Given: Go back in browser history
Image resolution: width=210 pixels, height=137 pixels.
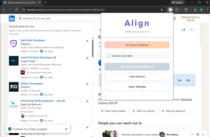Looking at the screenshot, I should pos(4,10).
